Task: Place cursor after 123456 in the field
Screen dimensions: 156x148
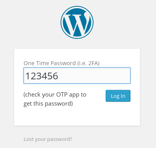Action: click(59, 76)
